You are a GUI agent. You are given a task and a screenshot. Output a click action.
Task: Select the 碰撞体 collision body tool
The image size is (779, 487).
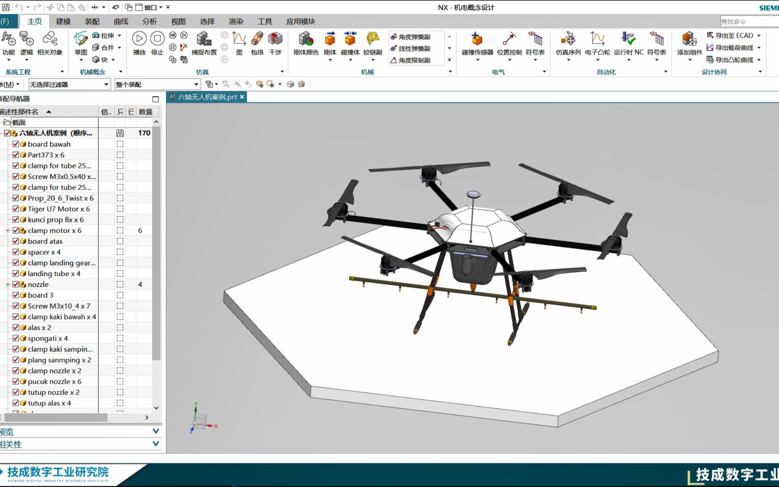click(x=350, y=39)
